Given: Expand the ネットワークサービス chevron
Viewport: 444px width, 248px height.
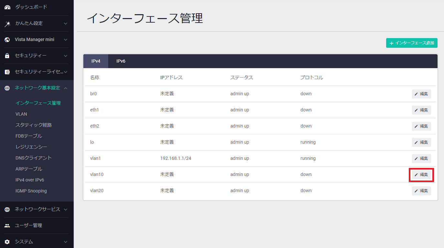Looking at the screenshot, I should 66,210.
